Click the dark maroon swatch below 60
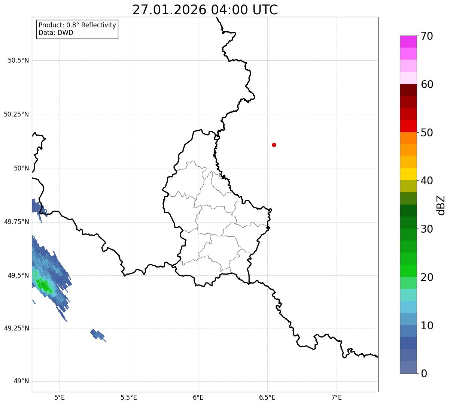This screenshot has height=405, width=450. [x=408, y=90]
